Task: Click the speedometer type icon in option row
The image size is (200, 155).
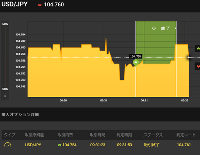Action: [x=7, y=145]
